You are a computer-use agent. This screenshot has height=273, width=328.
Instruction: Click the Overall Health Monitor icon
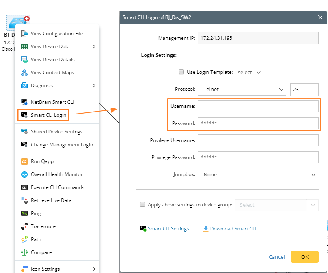(x=24, y=174)
